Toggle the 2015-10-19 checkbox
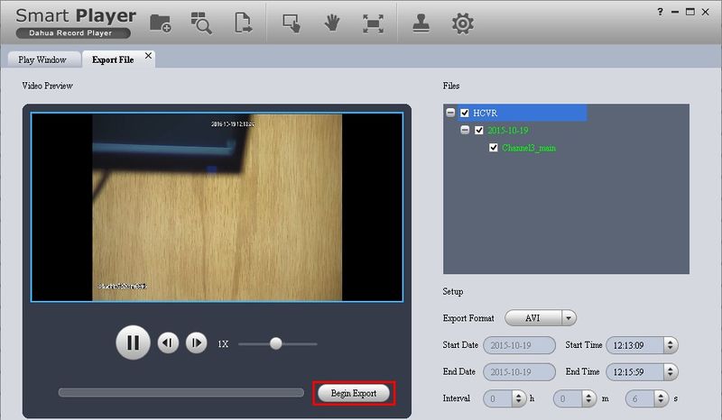Image resolution: width=722 pixels, height=420 pixels. click(479, 131)
